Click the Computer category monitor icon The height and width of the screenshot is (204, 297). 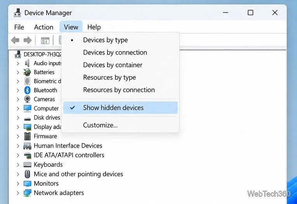coord(27,108)
